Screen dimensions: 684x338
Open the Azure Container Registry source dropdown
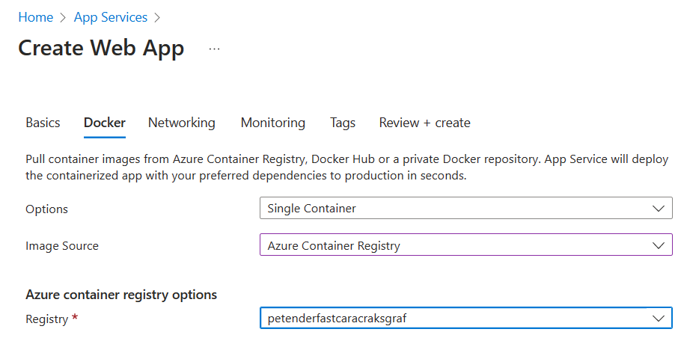[x=456, y=245]
